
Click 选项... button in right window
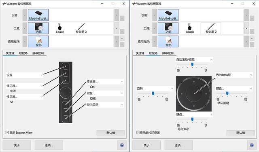[178, 145]
